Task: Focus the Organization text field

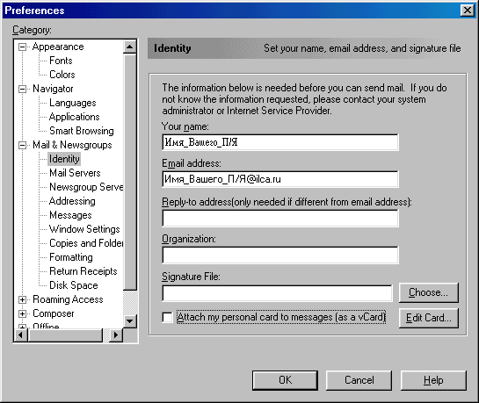Action: point(280,255)
